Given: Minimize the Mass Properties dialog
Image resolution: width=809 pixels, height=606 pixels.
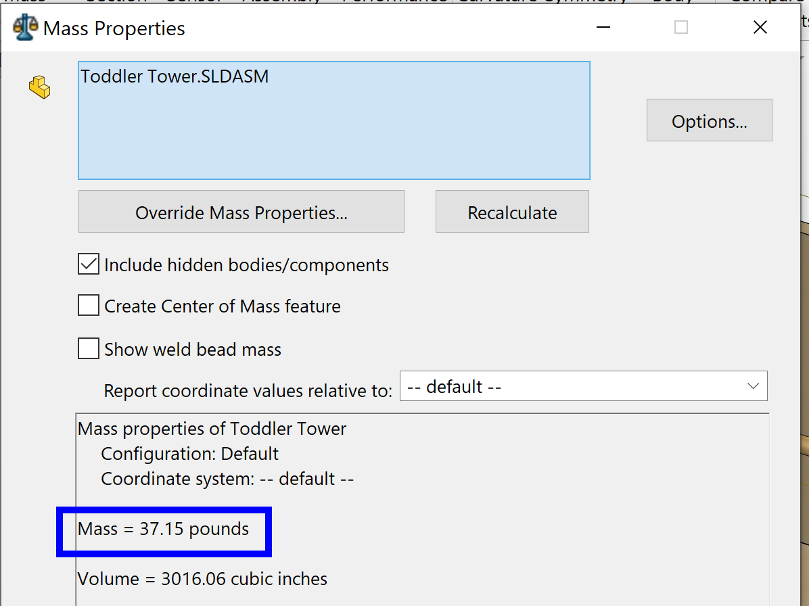Looking at the screenshot, I should 603,28.
